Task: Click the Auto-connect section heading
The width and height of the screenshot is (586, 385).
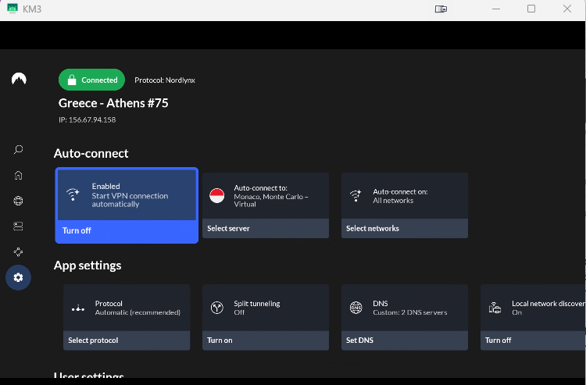Action: 91,154
